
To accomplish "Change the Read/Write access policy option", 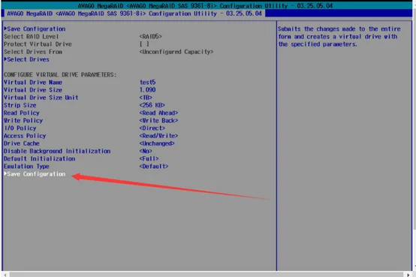I will (x=158, y=136).
